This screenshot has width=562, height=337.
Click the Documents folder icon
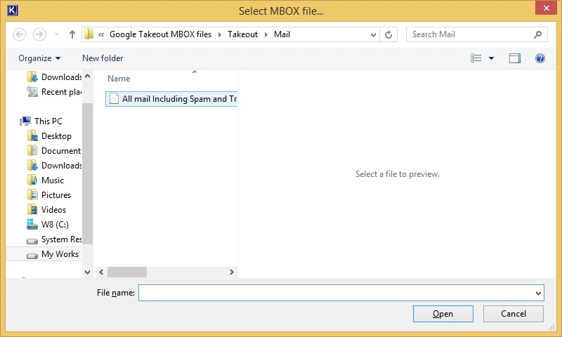coord(32,151)
